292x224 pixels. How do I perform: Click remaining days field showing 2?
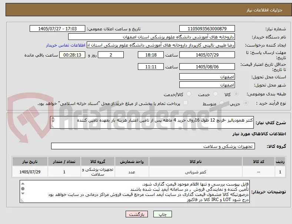(111, 55)
